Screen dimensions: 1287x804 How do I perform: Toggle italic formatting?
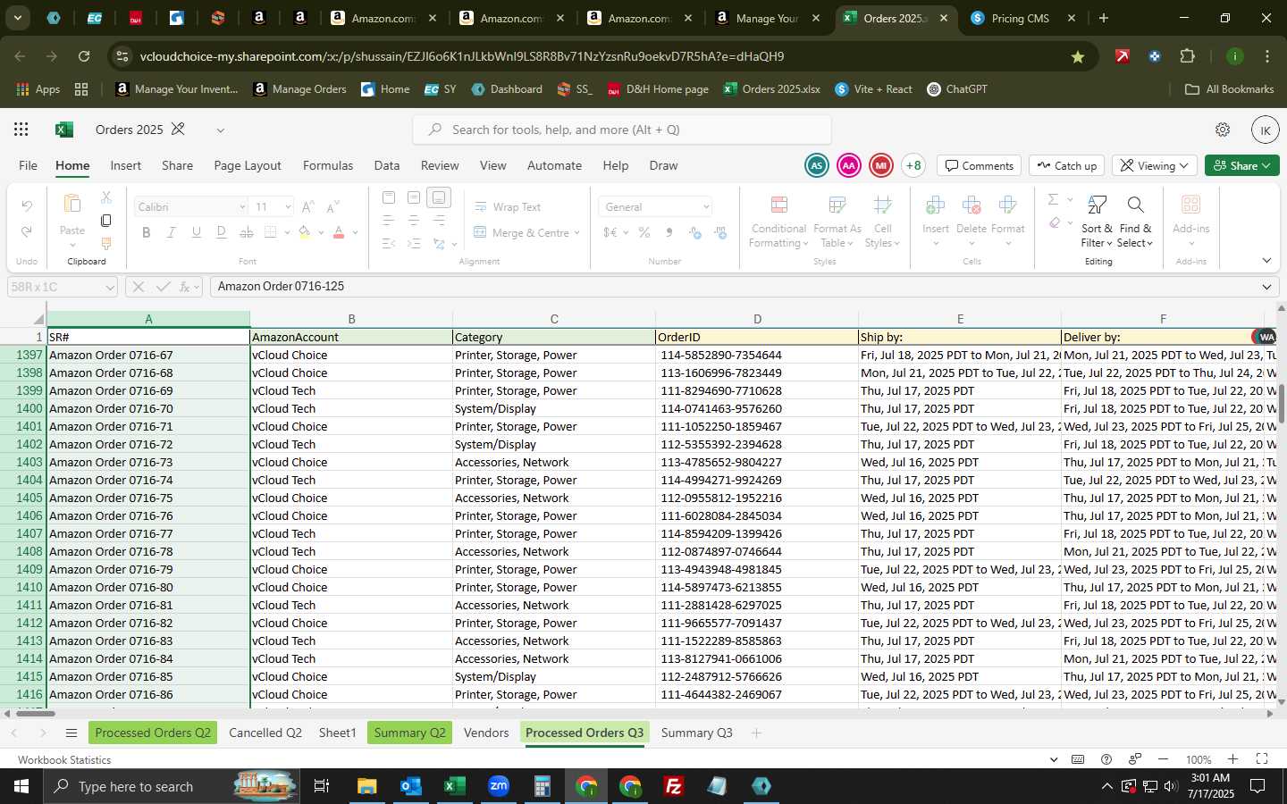pyautogui.click(x=172, y=232)
